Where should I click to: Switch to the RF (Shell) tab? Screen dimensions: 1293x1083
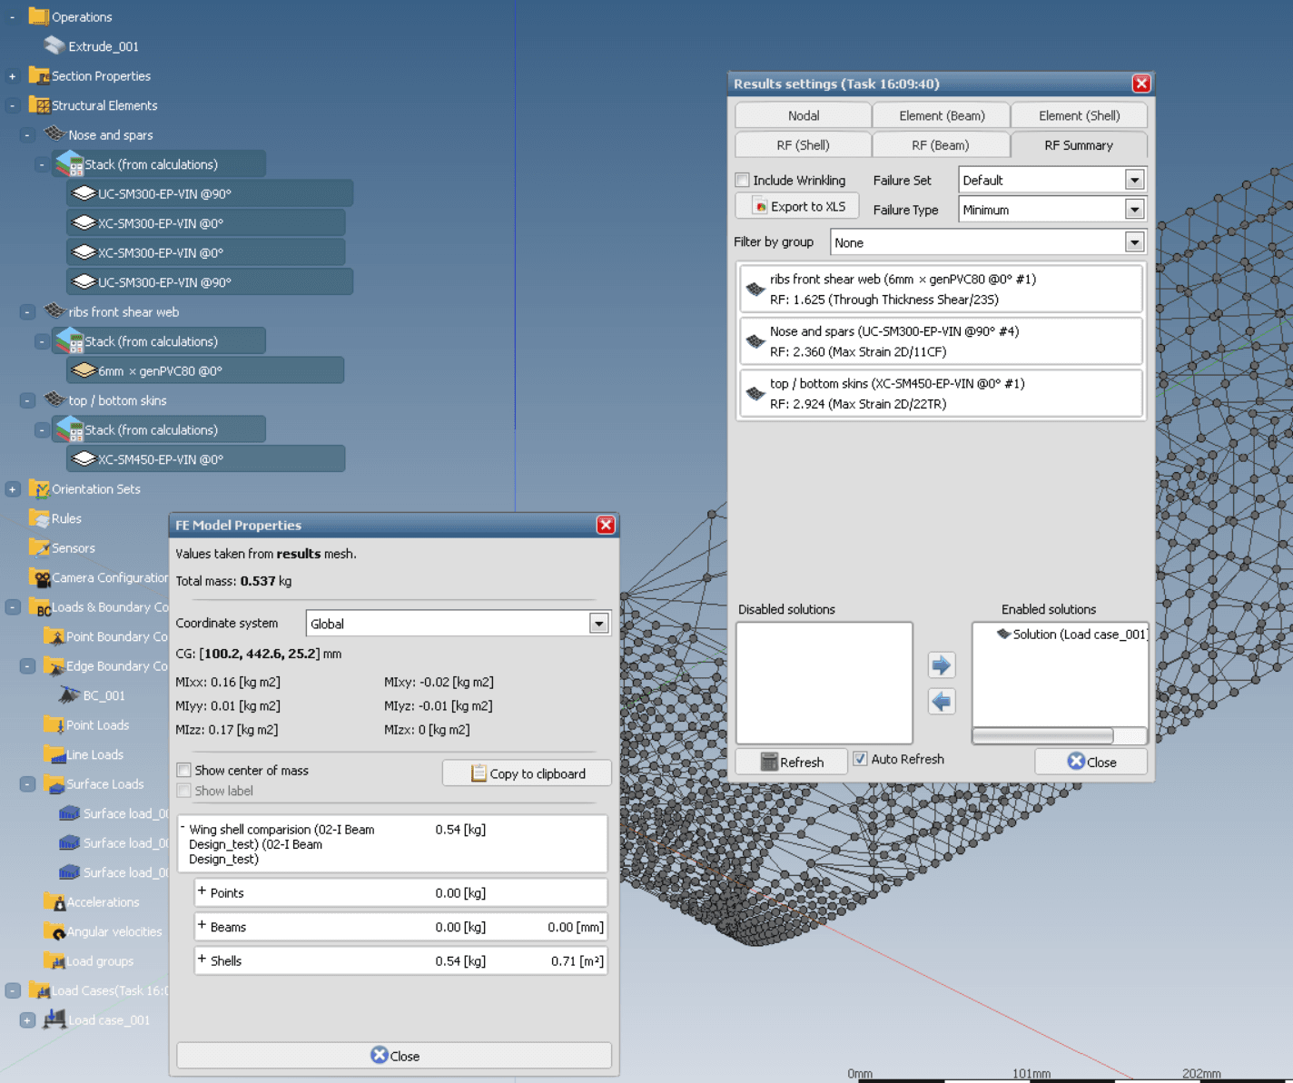(x=804, y=144)
